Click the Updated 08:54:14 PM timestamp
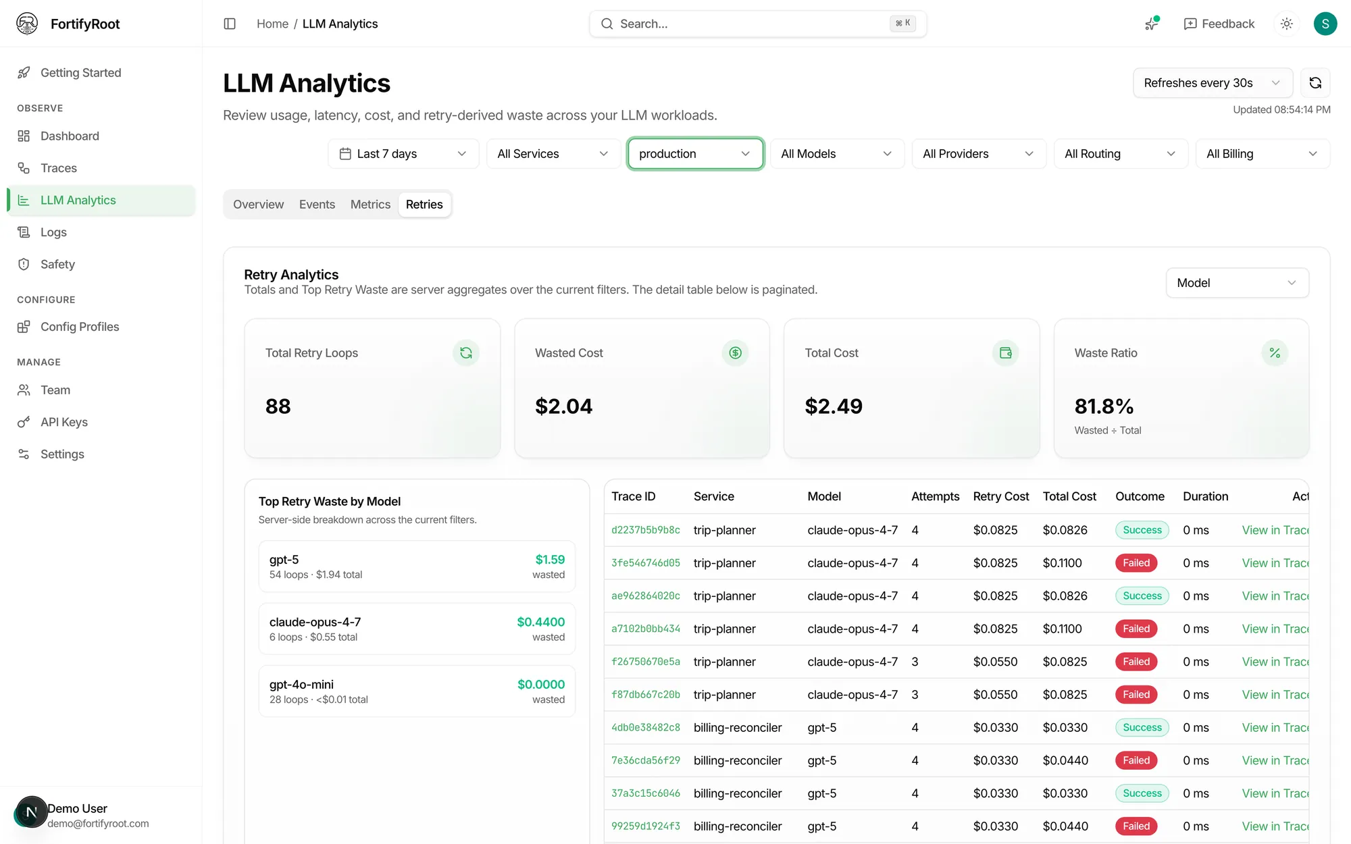The height and width of the screenshot is (844, 1351). (1281, 110)
